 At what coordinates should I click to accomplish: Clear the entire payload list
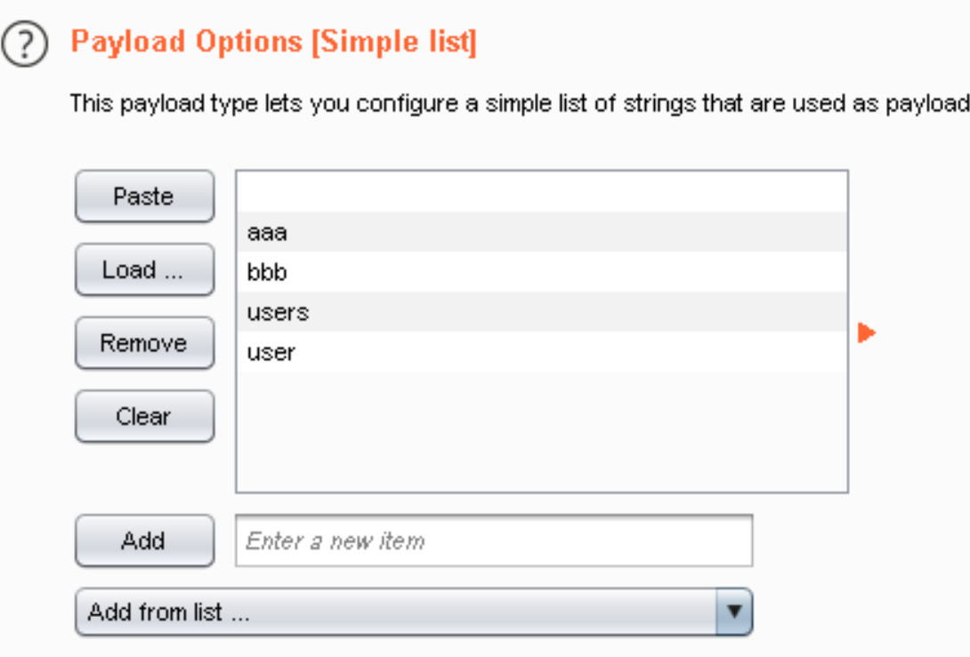[145, 416]
